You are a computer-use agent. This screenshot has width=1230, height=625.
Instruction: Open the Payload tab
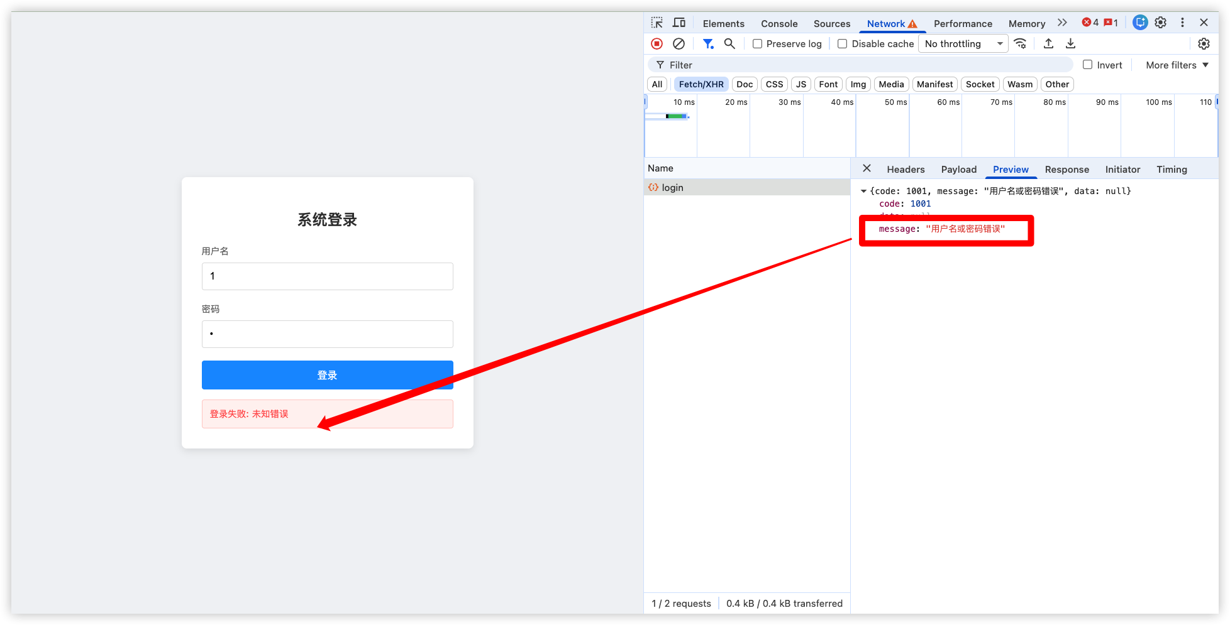(x=959, y=170)
